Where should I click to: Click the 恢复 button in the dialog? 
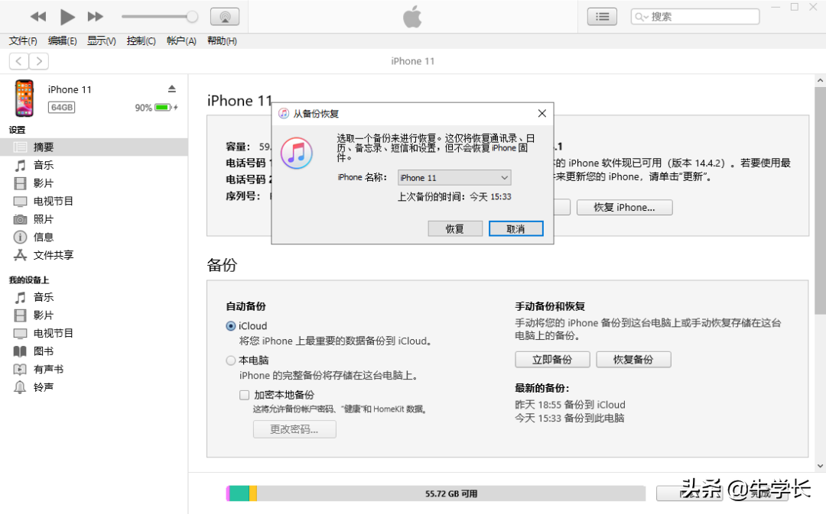tap(455, 229)
